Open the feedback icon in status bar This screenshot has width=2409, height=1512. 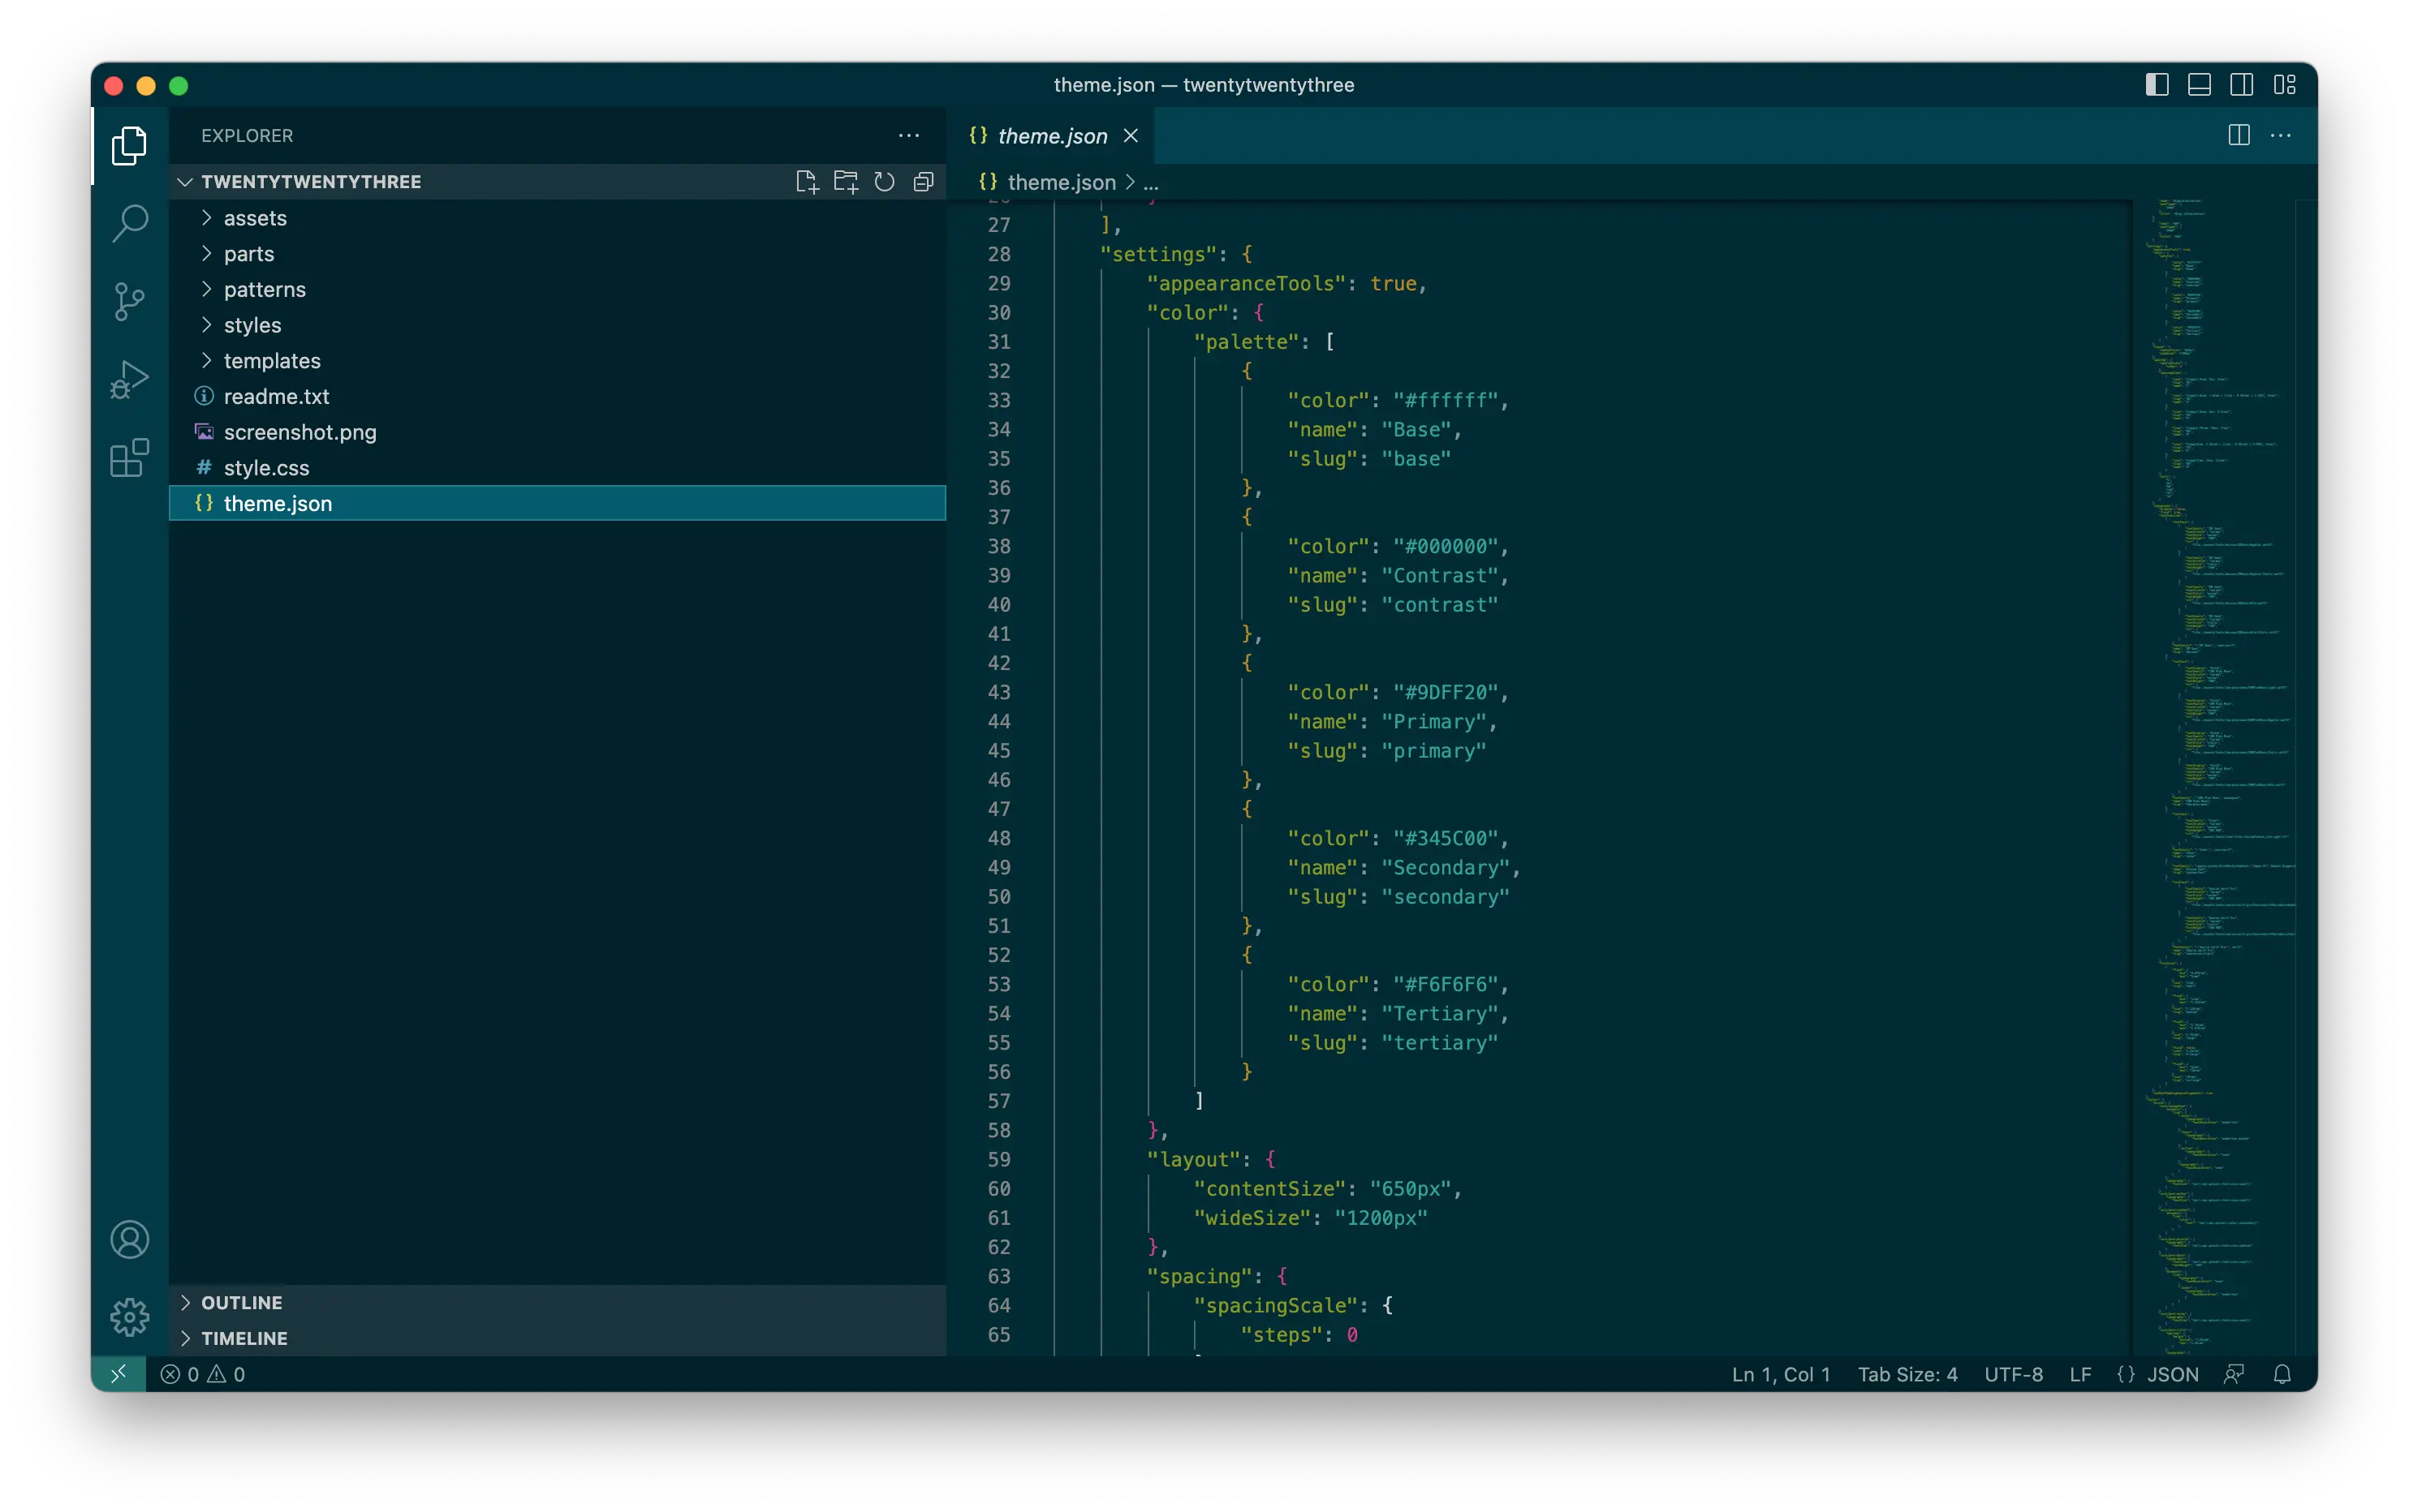pyautogui.click(x=2235, y=1374)
